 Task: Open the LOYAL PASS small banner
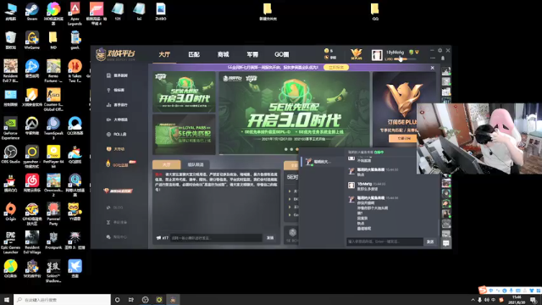184,135
